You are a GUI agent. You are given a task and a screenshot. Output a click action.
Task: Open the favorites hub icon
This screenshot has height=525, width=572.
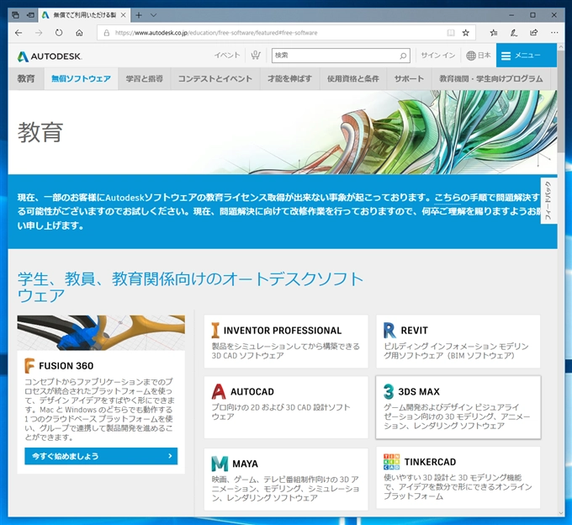(x=494, y=33)
